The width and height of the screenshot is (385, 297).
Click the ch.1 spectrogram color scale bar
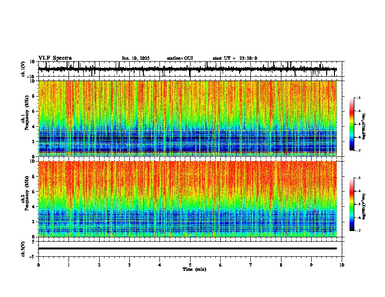click(x=351, y=124)
